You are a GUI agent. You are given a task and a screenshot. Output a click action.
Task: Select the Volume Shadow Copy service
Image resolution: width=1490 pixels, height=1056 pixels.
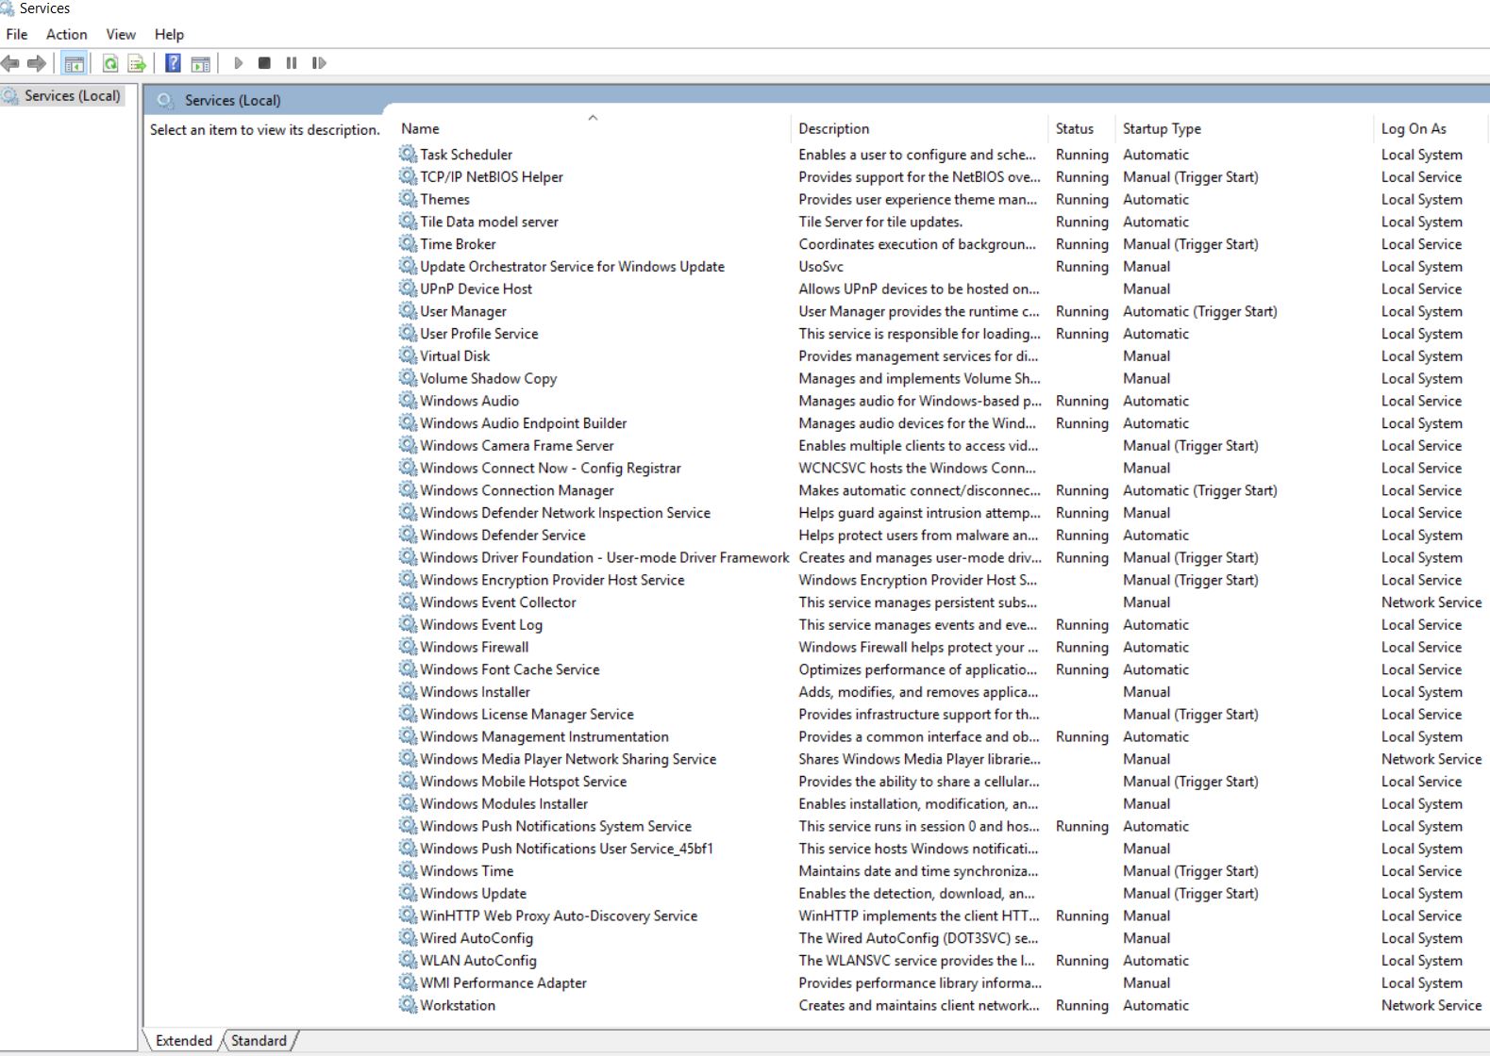[488, 378]
